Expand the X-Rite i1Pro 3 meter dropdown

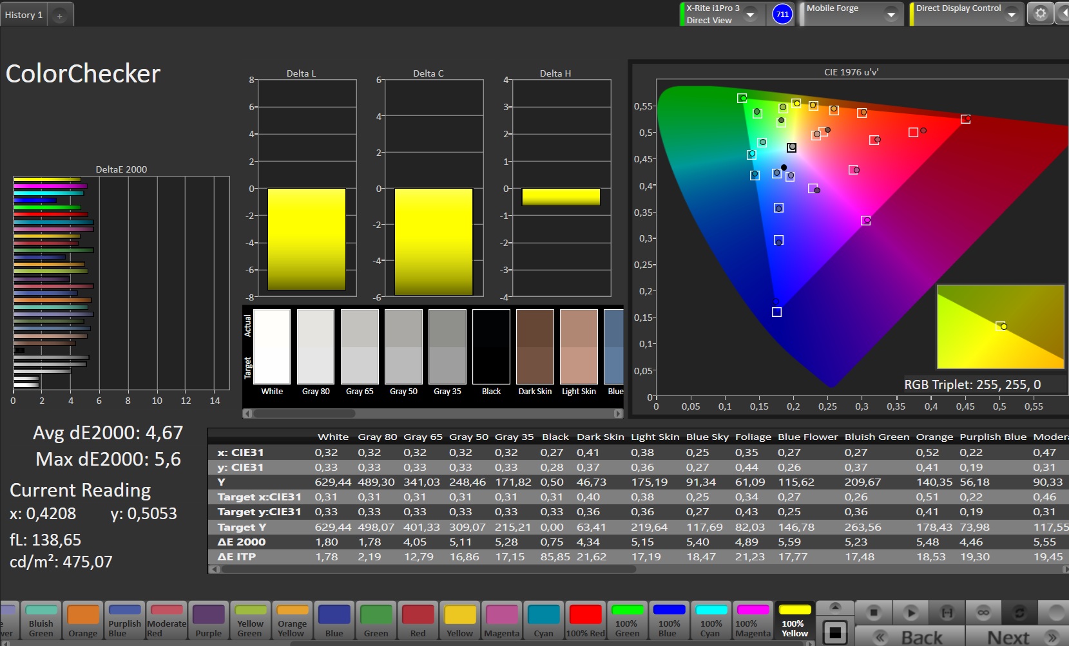(750, 14)
